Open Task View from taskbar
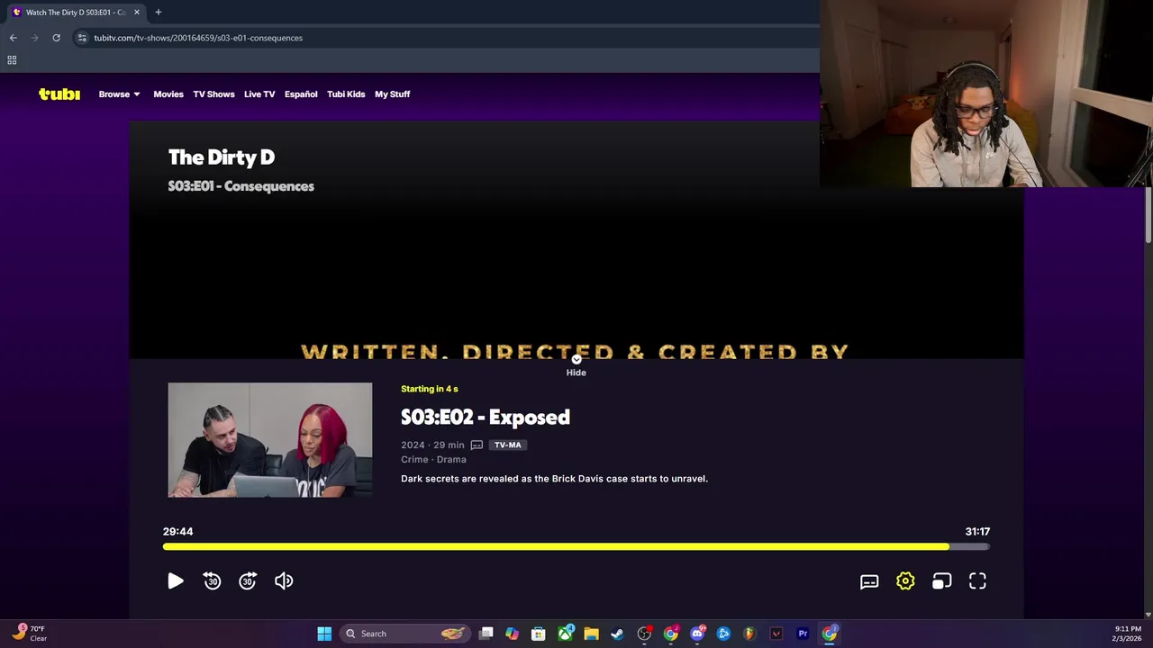The width and height of the screenshot is (1153, 648). pos(486,634)
